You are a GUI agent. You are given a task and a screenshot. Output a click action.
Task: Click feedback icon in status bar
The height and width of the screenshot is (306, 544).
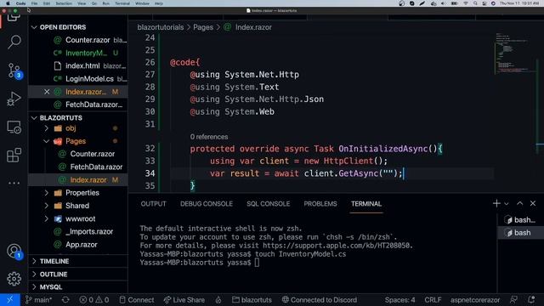click(x=513, y=300)
